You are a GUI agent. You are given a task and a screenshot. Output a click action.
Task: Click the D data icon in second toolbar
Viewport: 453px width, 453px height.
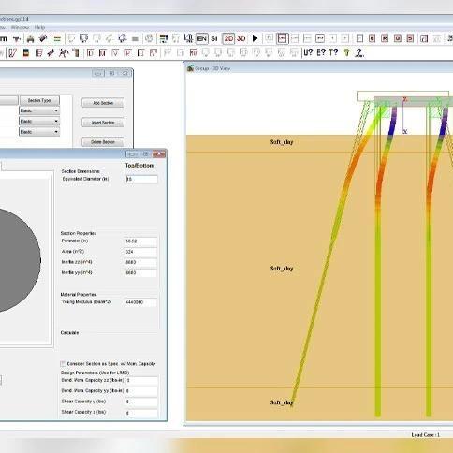click(90, 52)
